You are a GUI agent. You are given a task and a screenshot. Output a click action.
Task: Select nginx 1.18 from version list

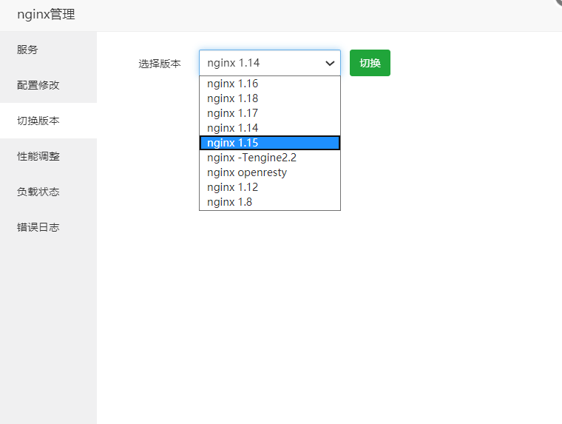269,98
